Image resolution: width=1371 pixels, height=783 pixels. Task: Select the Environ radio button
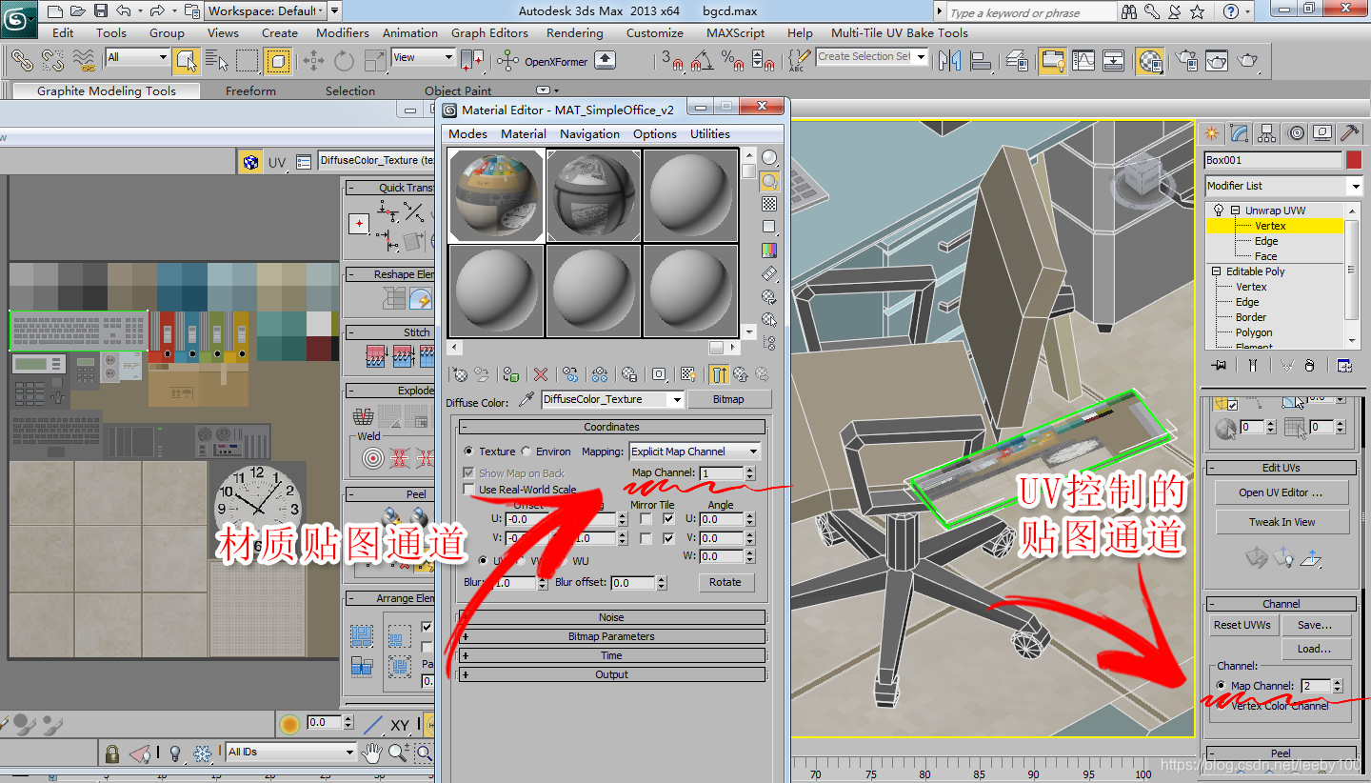[527, 452]
